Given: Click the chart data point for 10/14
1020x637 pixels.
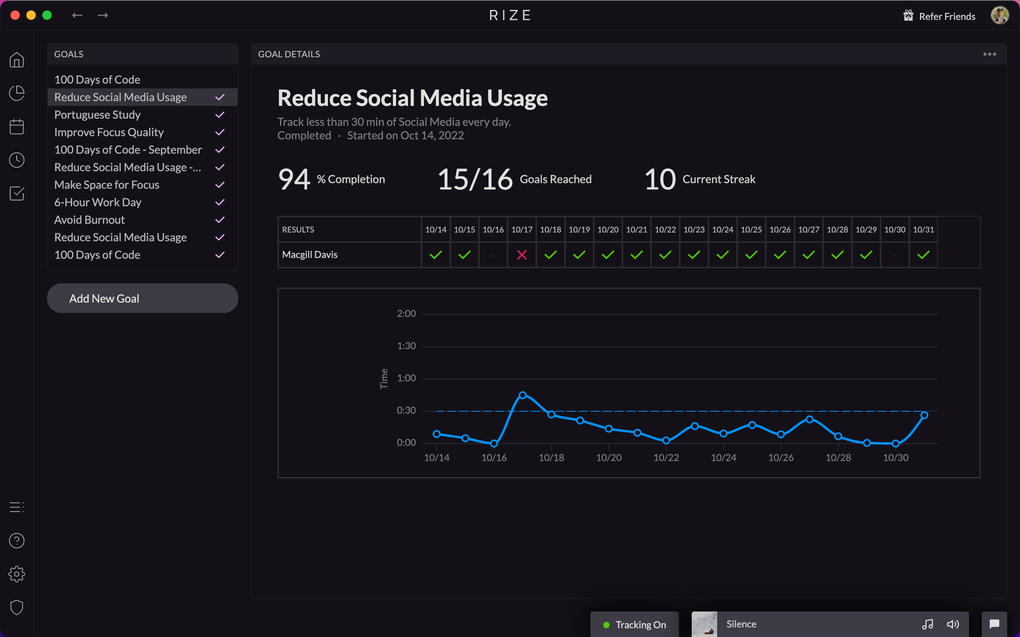Looking at the screenshot, I should tap(437, 434).
